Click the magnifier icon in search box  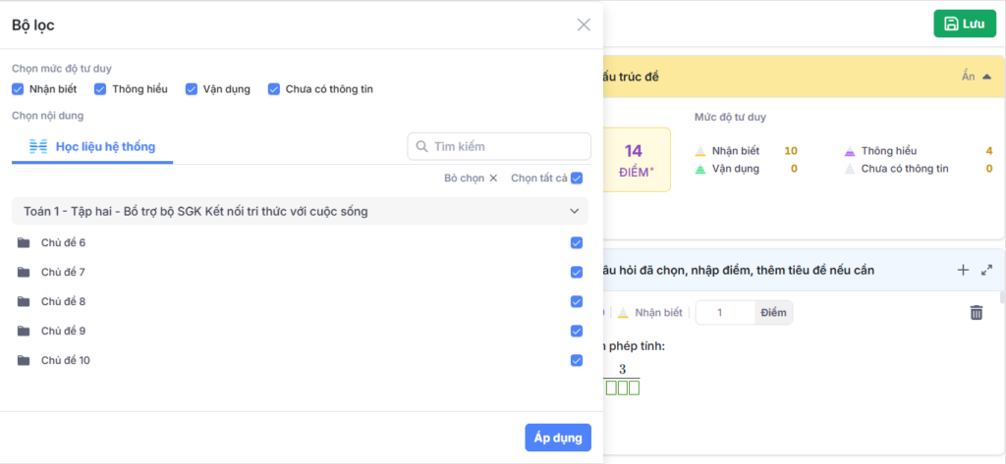click(x=421, y=146)
